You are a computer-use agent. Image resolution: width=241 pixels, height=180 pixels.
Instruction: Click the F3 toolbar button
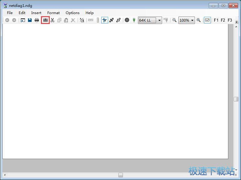[230, 20]
